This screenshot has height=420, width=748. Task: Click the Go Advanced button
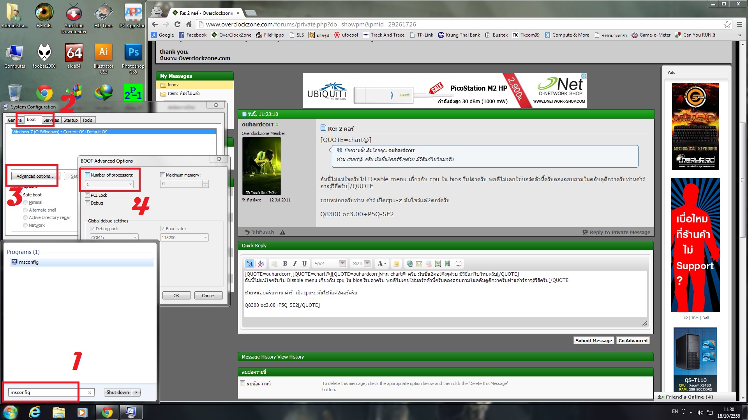[633, 341]
